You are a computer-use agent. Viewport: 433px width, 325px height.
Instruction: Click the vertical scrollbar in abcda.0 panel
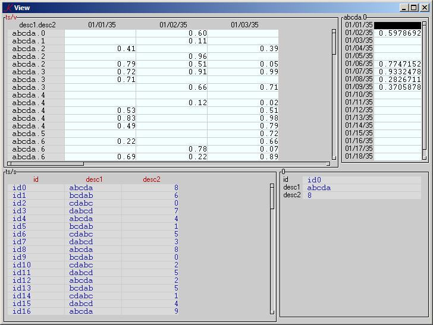pos(424,89)
